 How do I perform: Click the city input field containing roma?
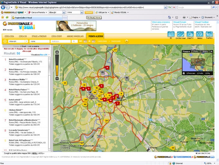tap(40, 41)
